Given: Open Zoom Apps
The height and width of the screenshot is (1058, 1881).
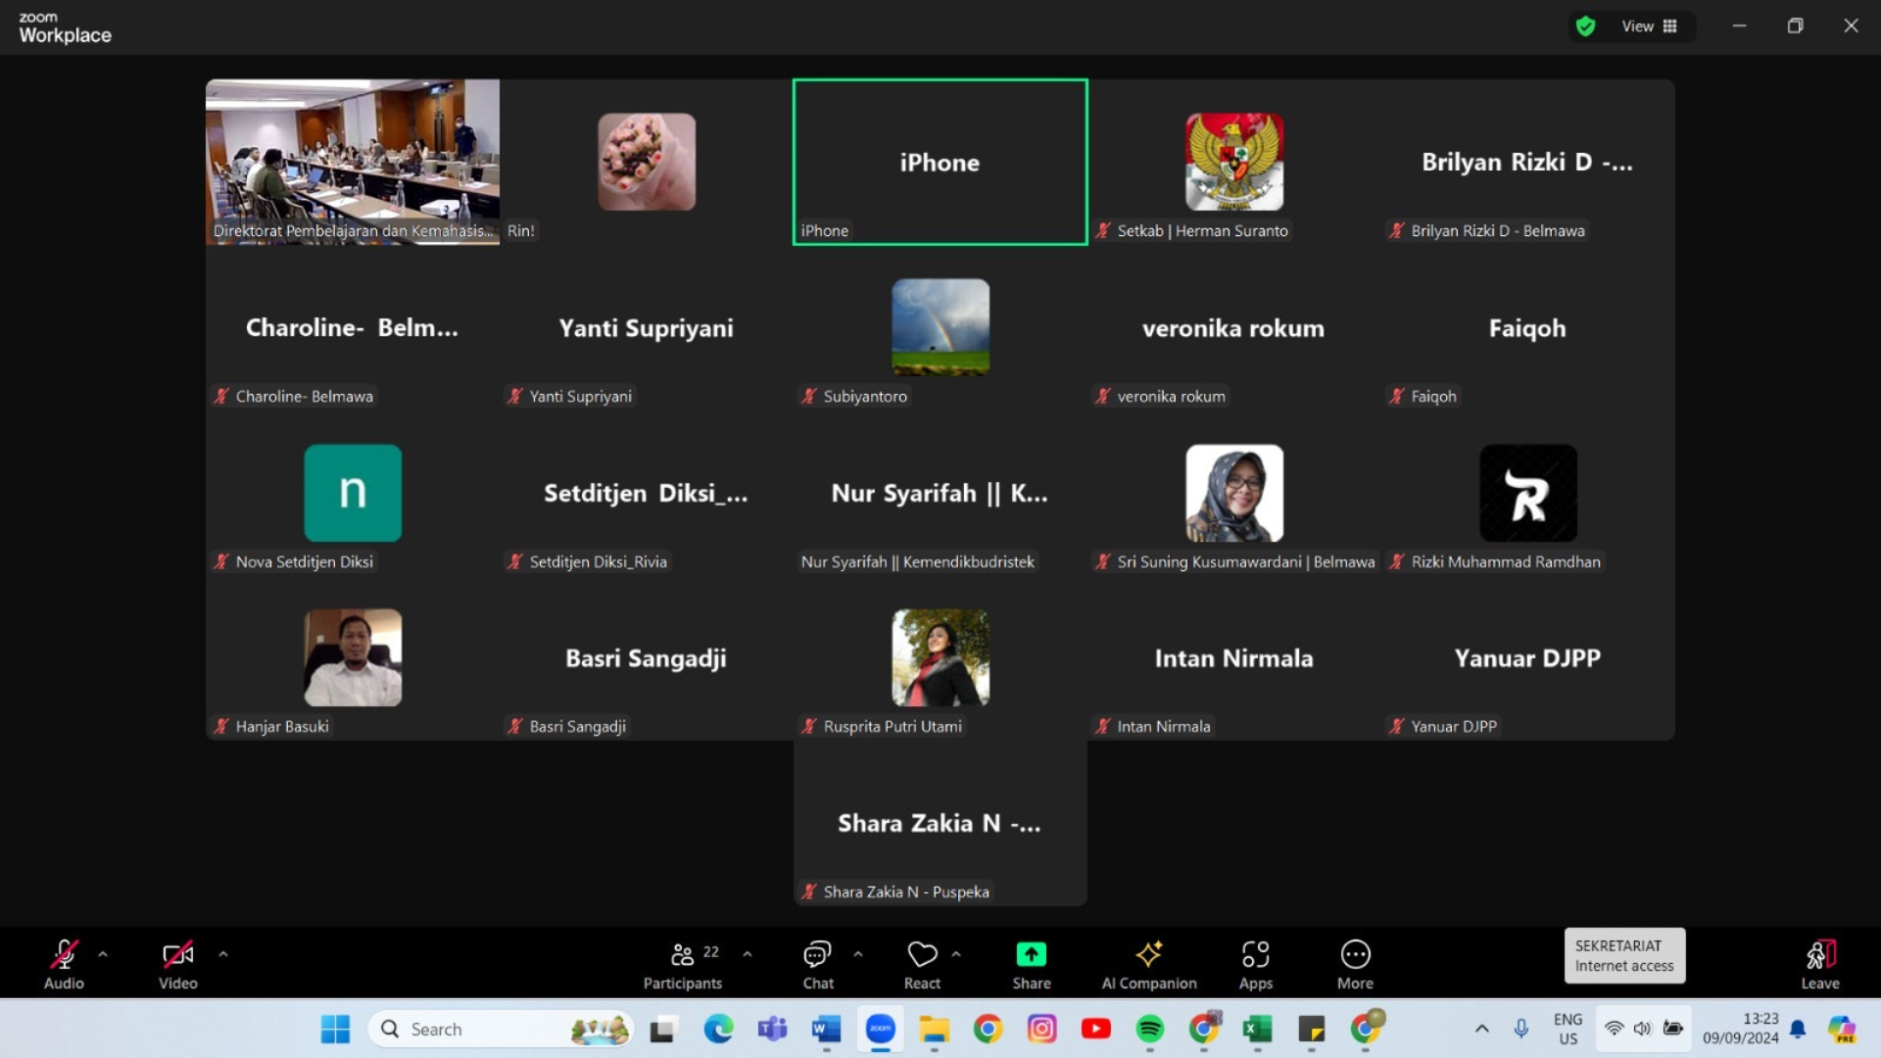Looking at the screenshot, I should (1255, 964).
